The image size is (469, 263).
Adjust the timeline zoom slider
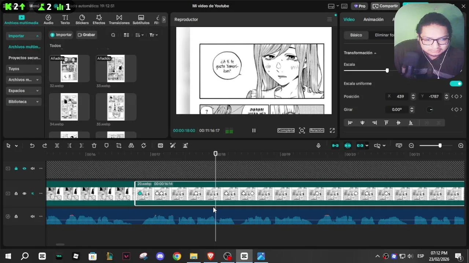[x=440, y=145]
